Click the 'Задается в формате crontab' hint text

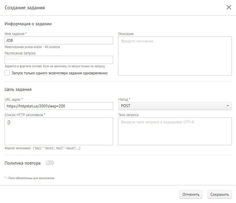[x=55, y=66]
